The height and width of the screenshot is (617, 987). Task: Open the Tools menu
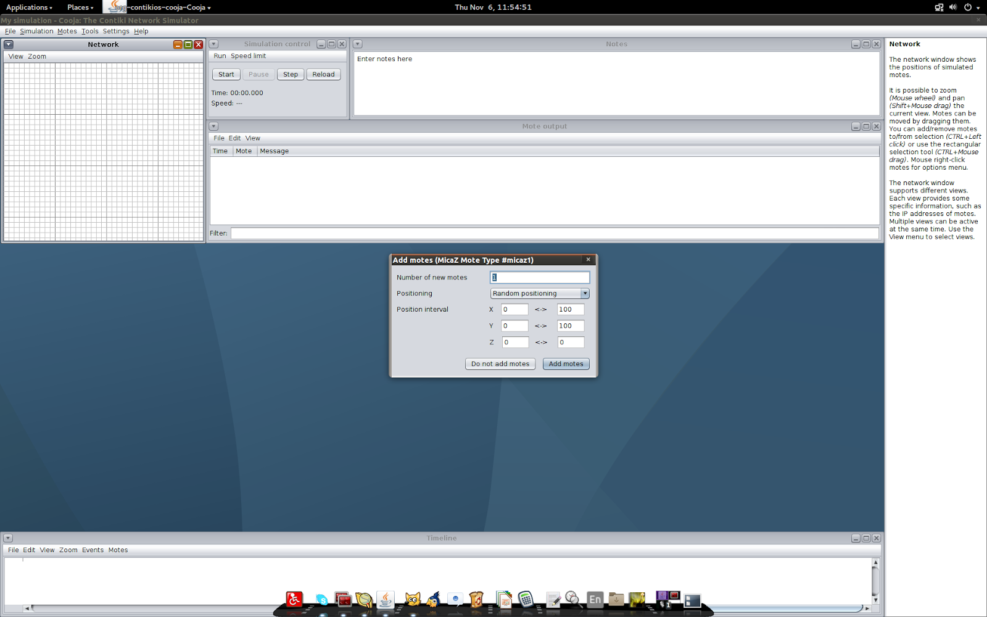(90, 31)
